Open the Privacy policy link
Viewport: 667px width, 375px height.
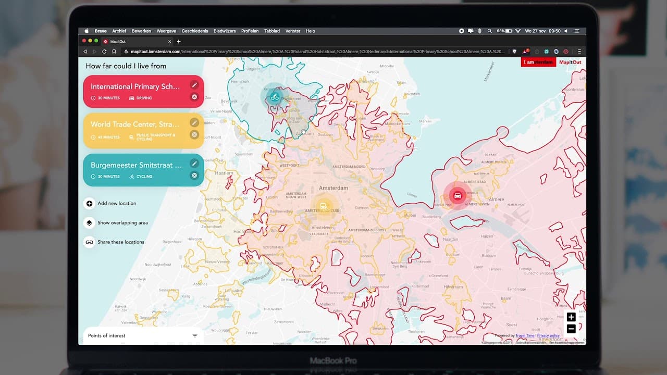point(548,335)
